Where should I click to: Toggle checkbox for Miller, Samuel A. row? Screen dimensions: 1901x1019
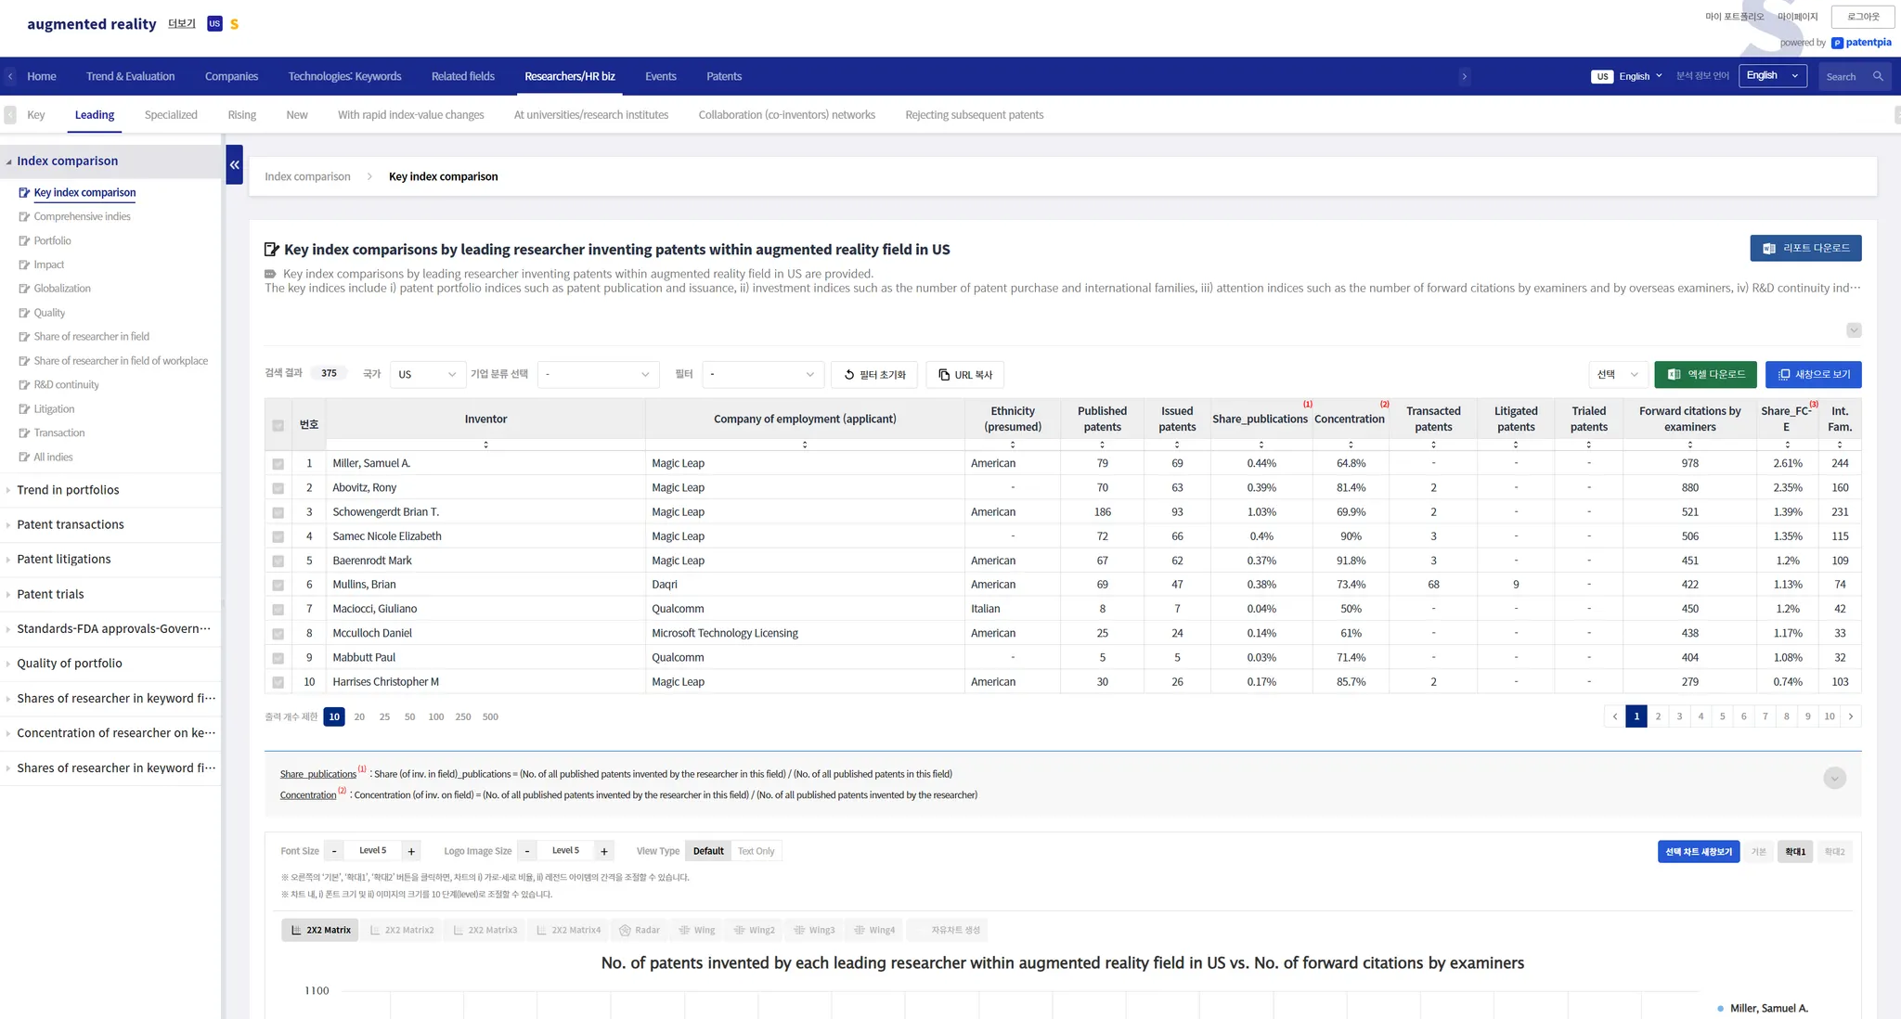click(x=278, y=464)
